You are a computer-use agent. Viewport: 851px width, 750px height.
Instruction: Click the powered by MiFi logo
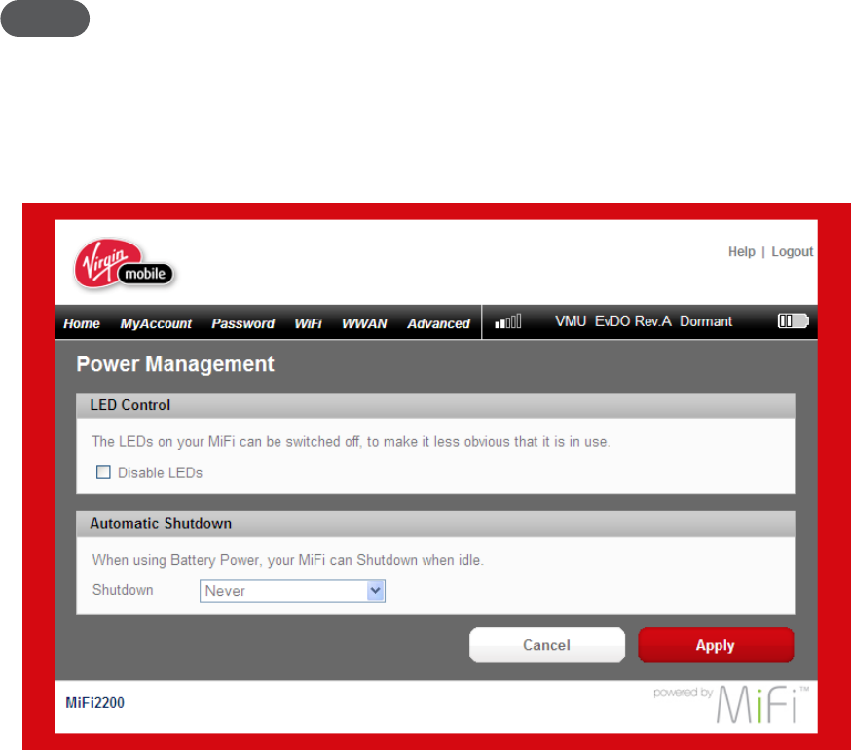731,704
